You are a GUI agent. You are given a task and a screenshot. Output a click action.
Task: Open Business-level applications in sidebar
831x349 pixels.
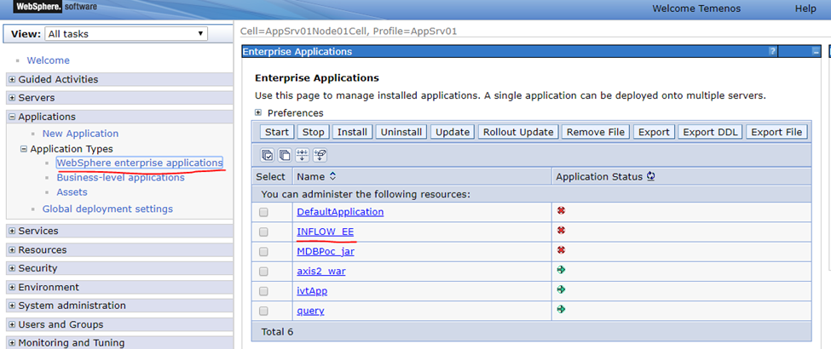[x=120, y=178]
